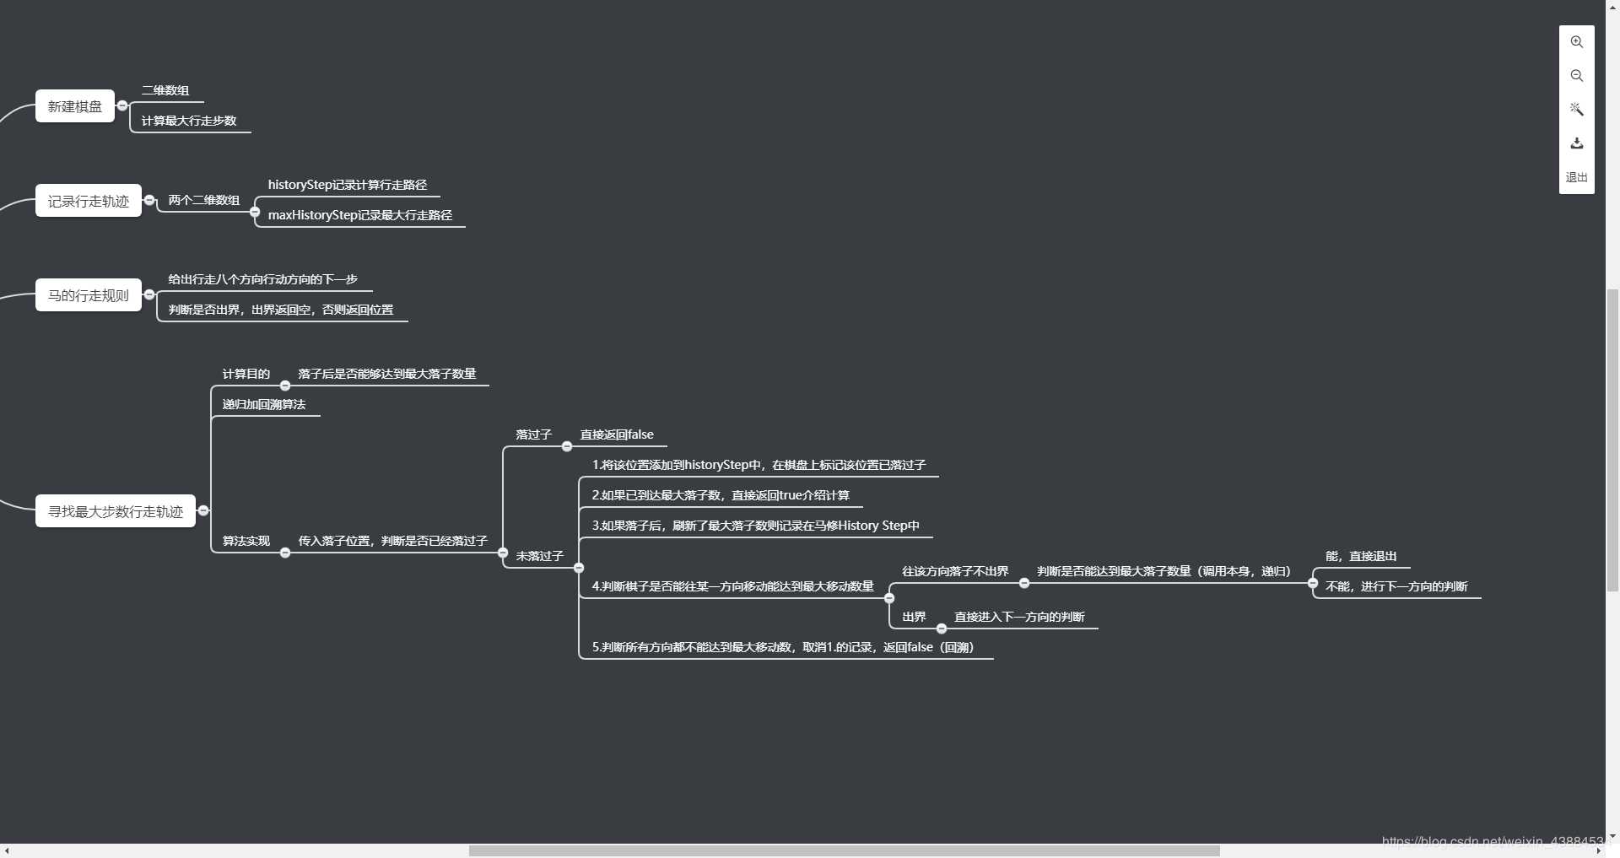Select step 1 historyStep添加 node

point(759,465)
